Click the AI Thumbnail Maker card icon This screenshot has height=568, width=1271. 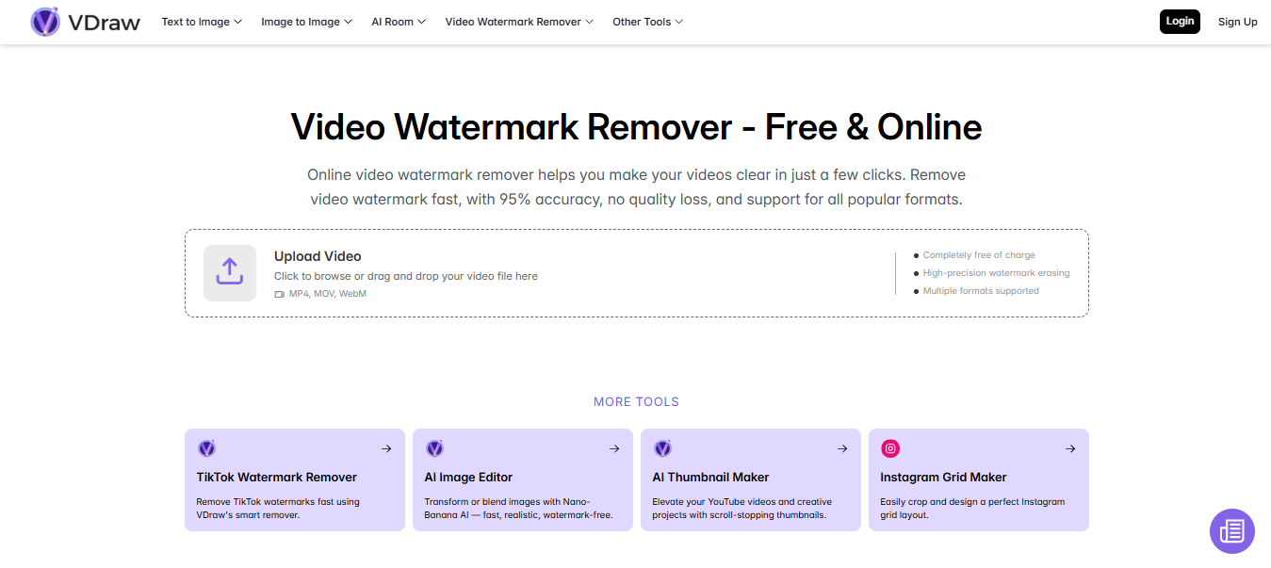[662, 448]
